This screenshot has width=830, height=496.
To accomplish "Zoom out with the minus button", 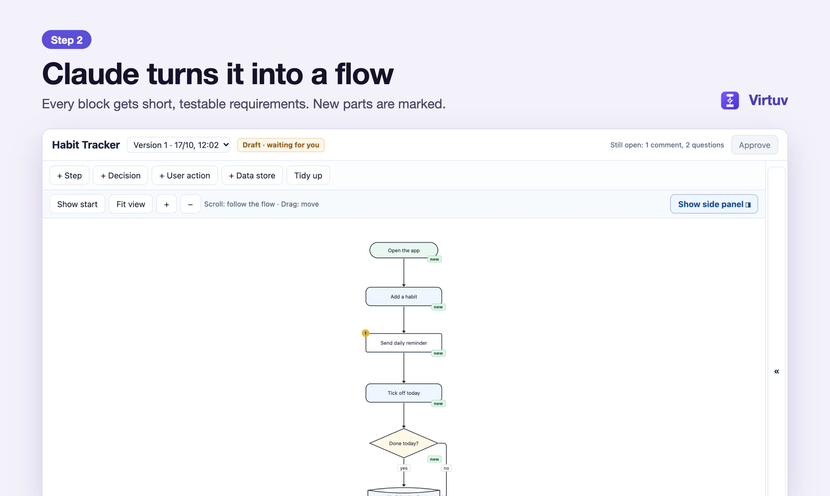I will pos(191,204).
